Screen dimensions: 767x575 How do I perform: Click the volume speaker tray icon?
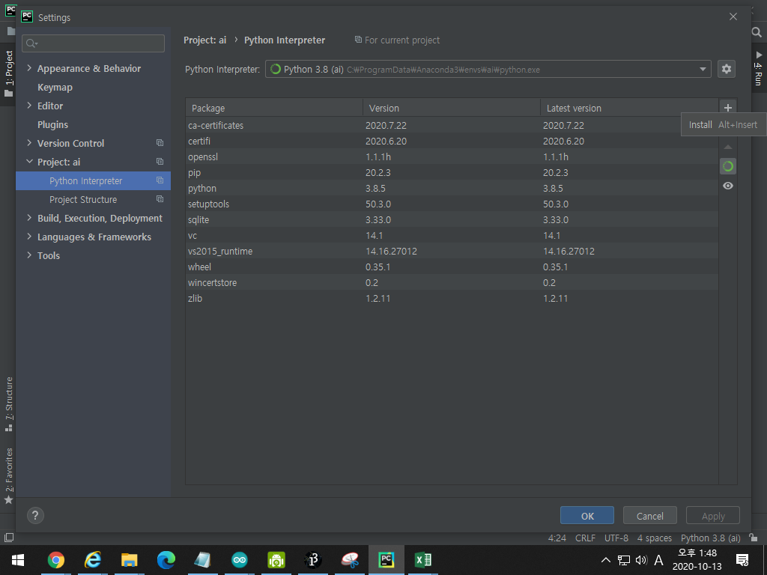[641, 560]
